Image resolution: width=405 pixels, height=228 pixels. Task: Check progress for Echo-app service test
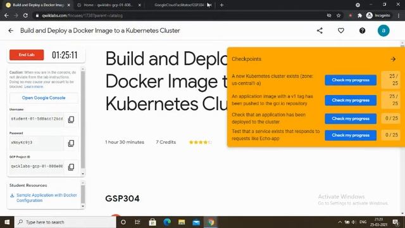[351, 135]
